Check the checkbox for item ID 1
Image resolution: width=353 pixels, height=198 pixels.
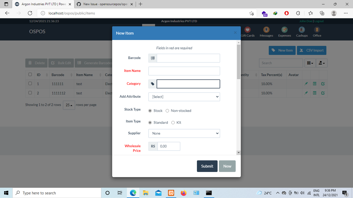(30, 84)
